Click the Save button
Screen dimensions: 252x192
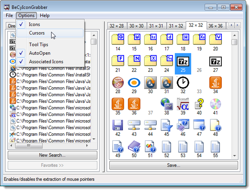(174, 165)
